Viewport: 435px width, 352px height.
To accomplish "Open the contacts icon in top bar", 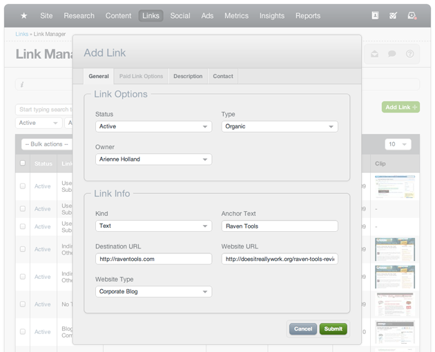I will click(375, 16).
